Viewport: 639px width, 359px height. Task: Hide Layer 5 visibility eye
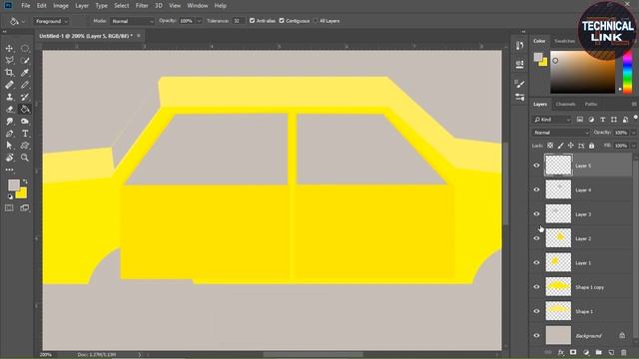[x=536, y=166]
